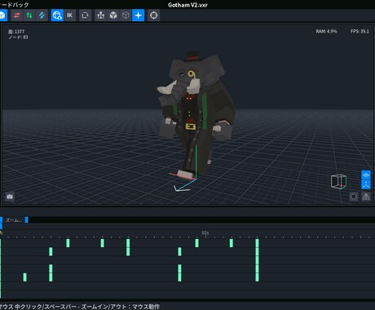
Task: Open the node hierarchy icon
Action: point(100,15)
